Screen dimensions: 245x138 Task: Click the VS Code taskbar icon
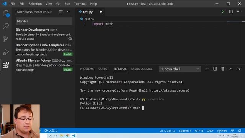(73, 135)
